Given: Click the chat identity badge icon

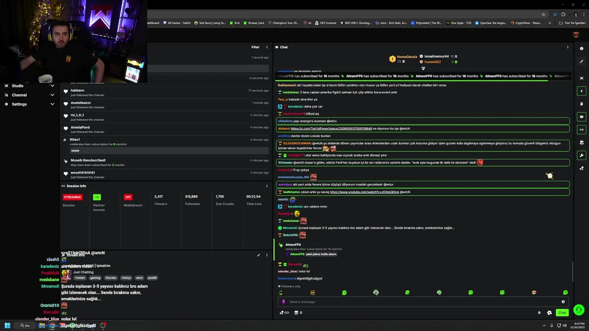Looking at the screenshot, I should [549, 313].
